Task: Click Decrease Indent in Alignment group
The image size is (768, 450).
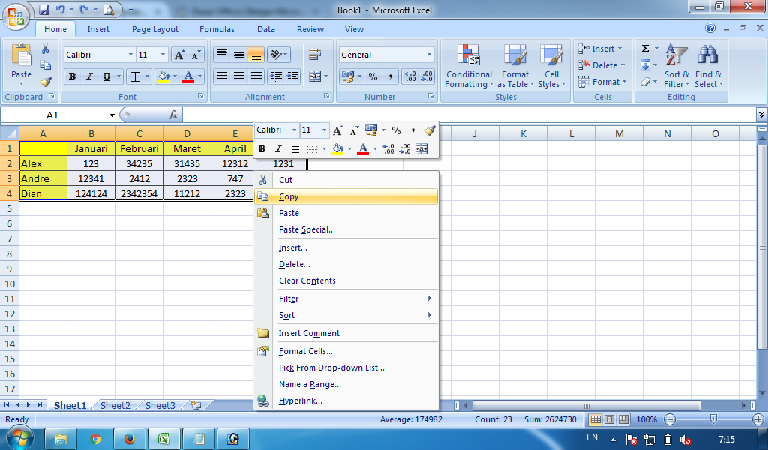Action: [276, 76]
